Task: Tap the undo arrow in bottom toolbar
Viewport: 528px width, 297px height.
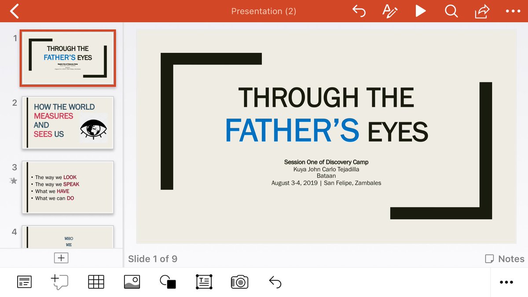Action: pos(275,282)
